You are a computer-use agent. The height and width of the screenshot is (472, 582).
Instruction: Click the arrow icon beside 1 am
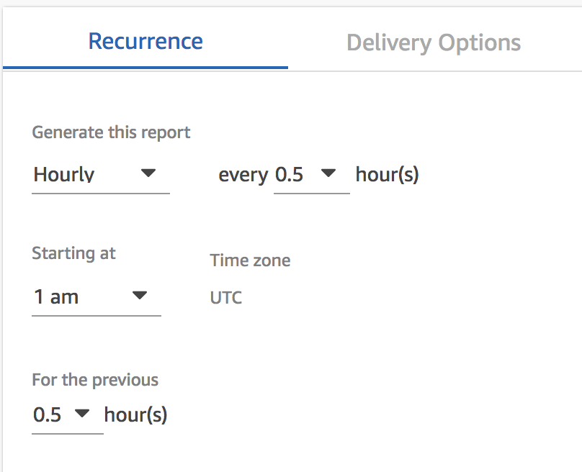coord(140,295)
